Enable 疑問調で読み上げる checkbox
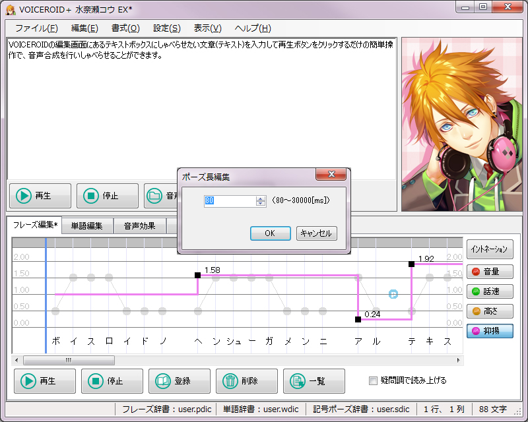 (373, 381)
